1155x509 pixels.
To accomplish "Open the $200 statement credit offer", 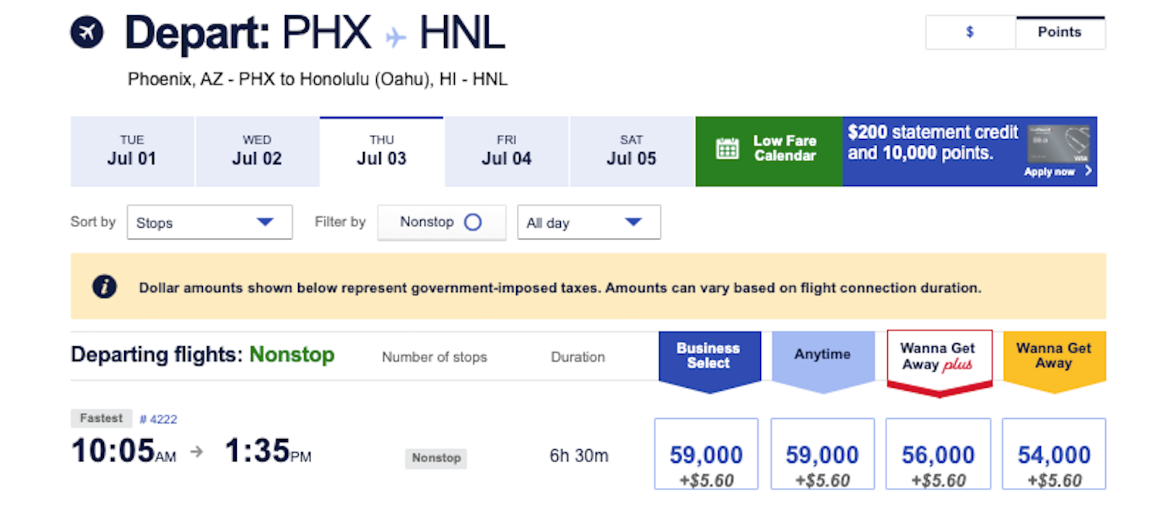I will click(969, 151).
